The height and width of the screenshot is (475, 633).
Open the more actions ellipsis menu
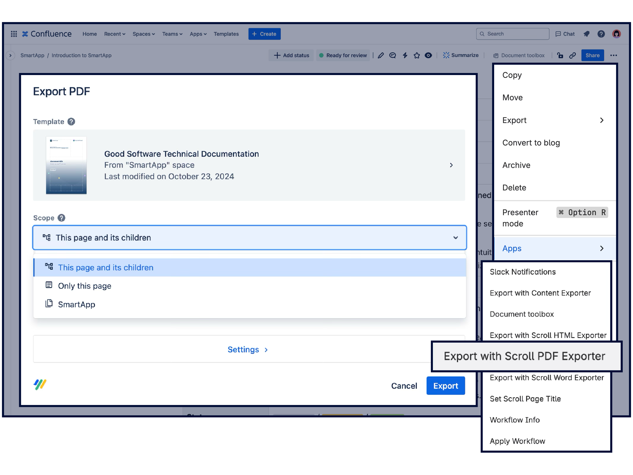coord(614,55)
